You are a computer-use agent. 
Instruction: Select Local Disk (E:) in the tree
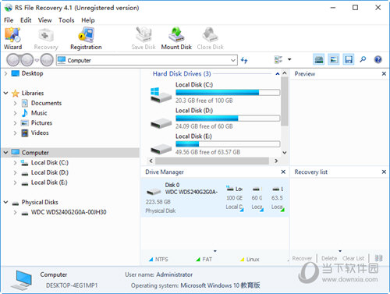pyautogui.click(x=49, y=182)
